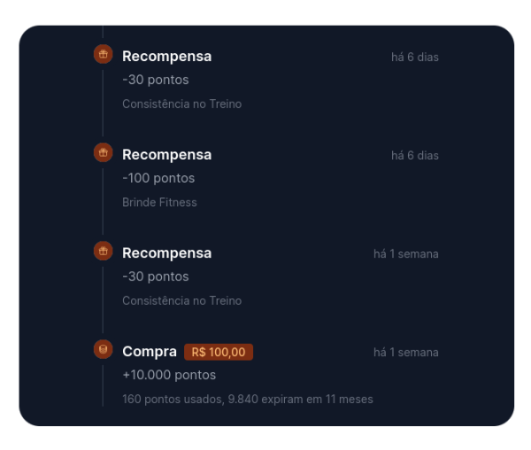Click gift icon of -30 pontos reward from 6 days ago
The height and width of the screenshot is (450, 531).
[103, 54]
